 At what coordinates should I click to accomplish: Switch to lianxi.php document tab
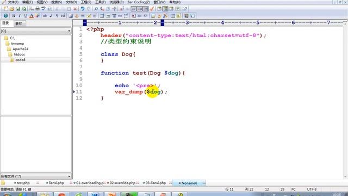click(56, 183)
